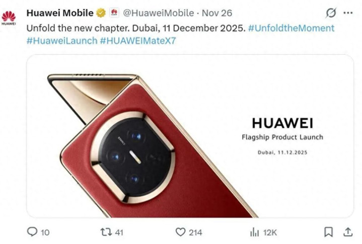This screenshot has width=362, height=244.
Task: Open the #HUAWEIMateX7 hashtag
Action: pyautogui.click(x=138, y=41)
